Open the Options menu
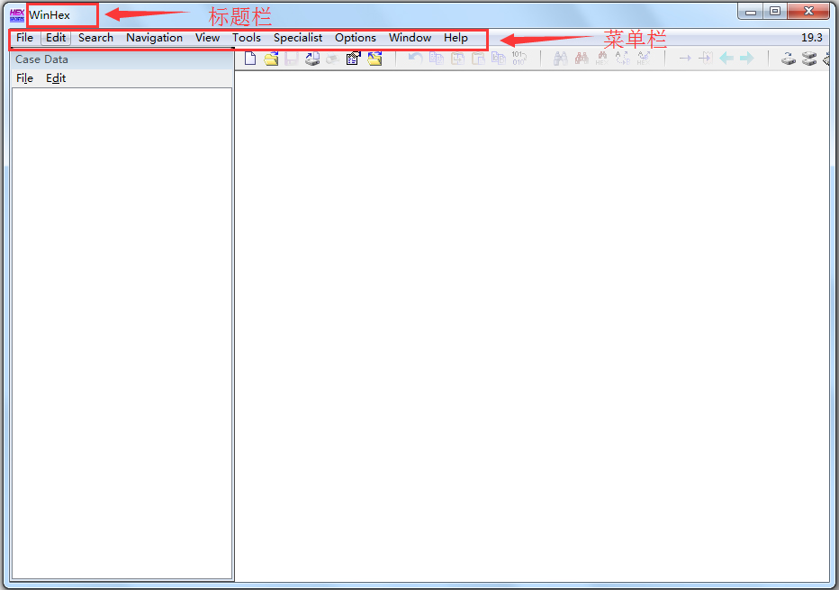Image resolution: width=839 pixels, height=590 pixels. (356, 38)
